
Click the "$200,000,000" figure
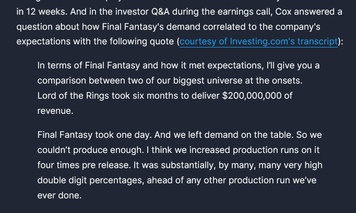pyautogui.click(x=252, y=96)
